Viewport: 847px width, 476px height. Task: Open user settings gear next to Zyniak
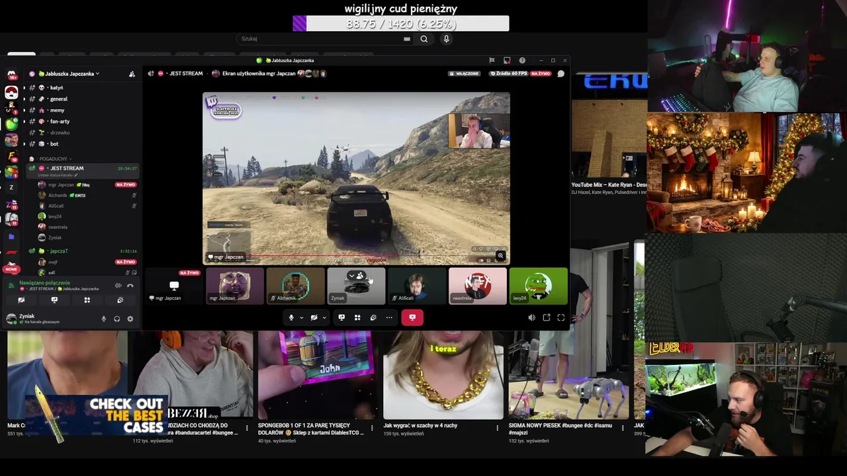click(130, 319)
